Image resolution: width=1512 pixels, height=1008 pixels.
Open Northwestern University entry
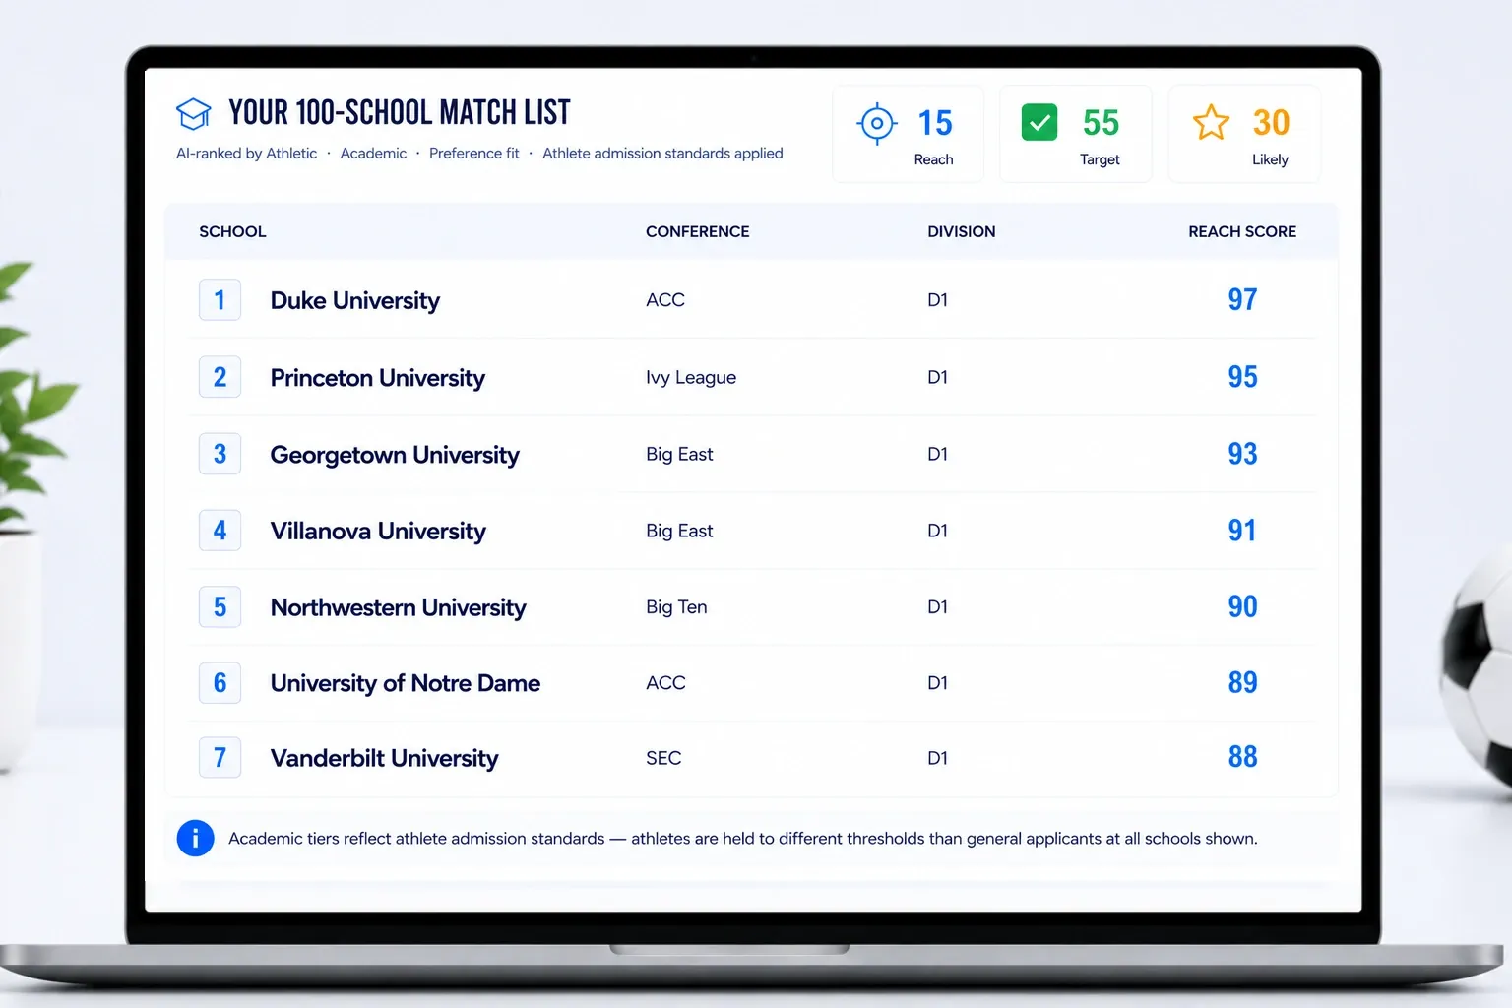tap(399, 607)
